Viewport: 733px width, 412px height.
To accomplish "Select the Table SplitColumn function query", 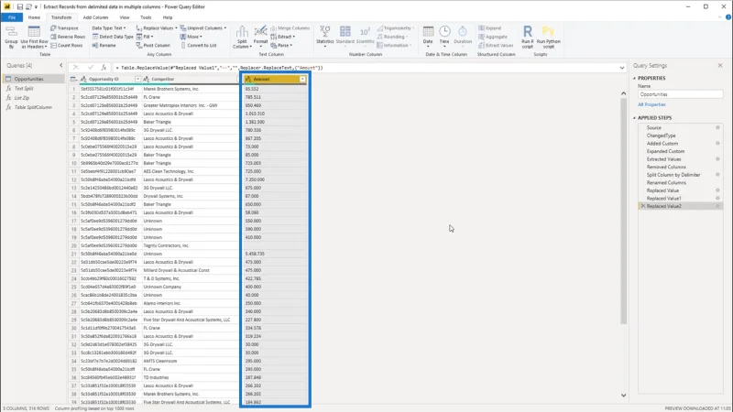I will pyautogui.click(x=34, y=107).
